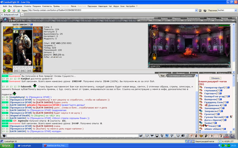Screen dimensions: 238x148
Task: Open the Комплекты menu
Action: click(x=47, y=6)
